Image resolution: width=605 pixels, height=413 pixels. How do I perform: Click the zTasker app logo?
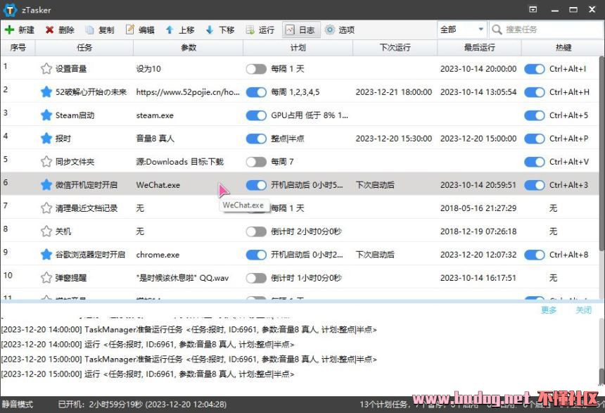pyautogui.click(x=11, y=10)
